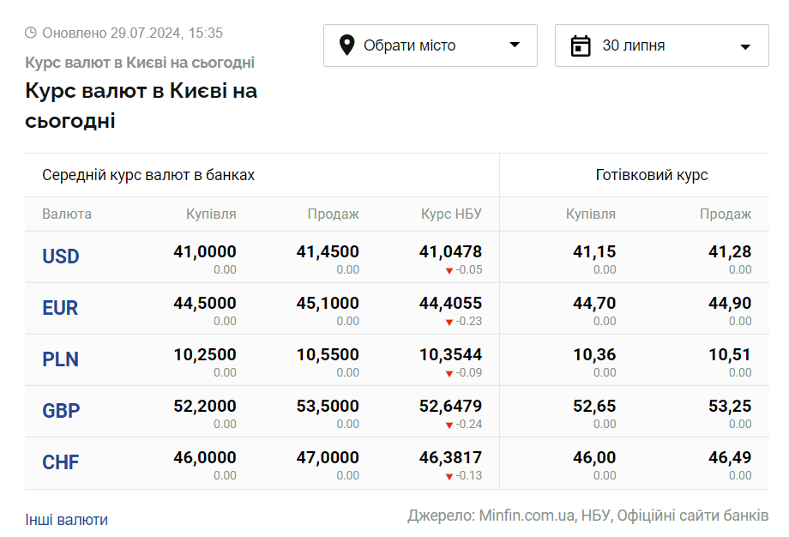Click the clock icon next to Оновлено
Screen dimensions: 789x537
[31, 33]
